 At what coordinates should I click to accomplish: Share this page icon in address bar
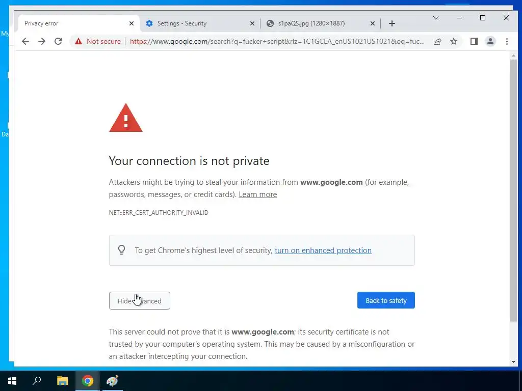pyautogui.click(x=437, y=41)
